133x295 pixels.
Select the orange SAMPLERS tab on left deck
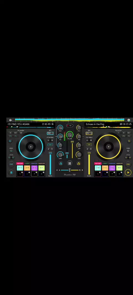click(42, 164)
